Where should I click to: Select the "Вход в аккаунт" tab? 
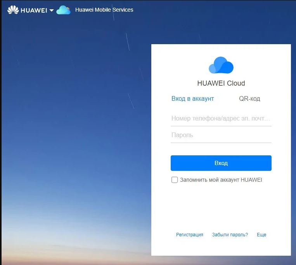[192, 98]
